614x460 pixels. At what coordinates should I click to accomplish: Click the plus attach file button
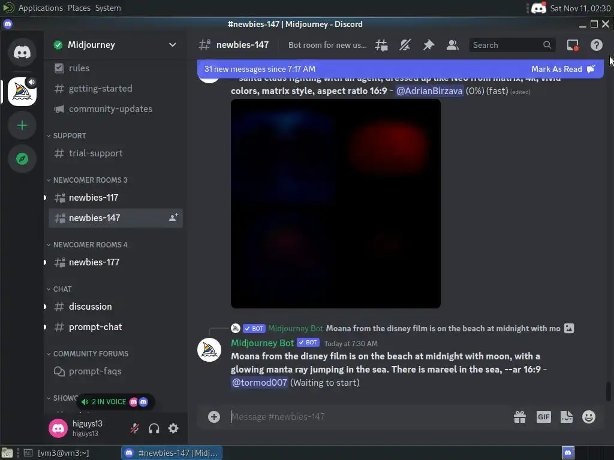point(214,417)
